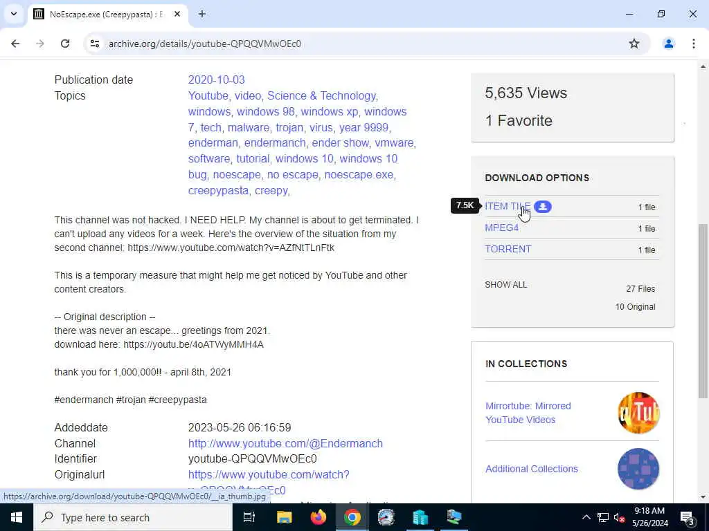Close the NoEscape.exe tab
This screenshot has height=531, width=709.
click(177, 14)
